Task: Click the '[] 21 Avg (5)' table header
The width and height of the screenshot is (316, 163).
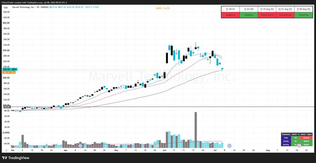Action: tap(285, 9)
